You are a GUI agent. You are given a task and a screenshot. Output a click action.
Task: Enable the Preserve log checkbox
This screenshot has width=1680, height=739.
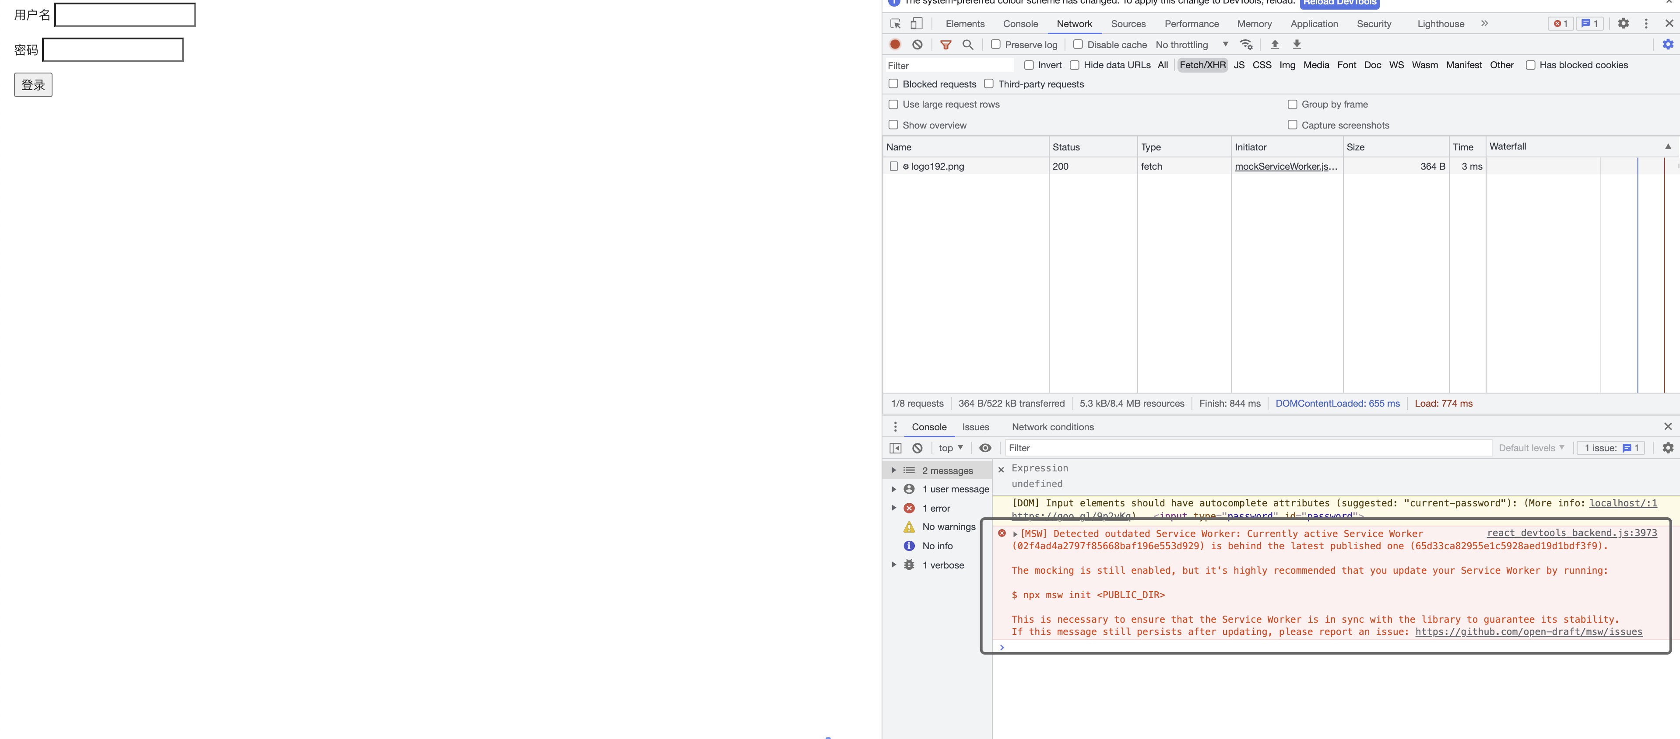pyautogui.click(x=995, y=44)
